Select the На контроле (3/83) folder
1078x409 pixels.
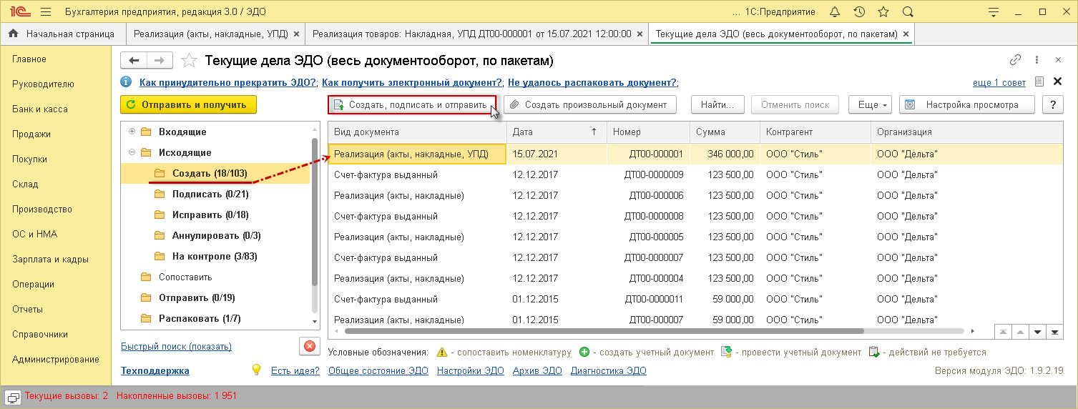(x=215, y=256)
